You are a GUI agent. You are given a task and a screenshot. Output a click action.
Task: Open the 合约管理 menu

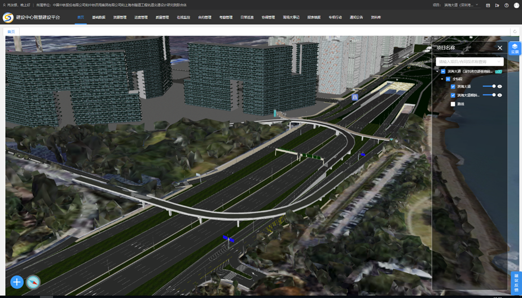[205, 17]
